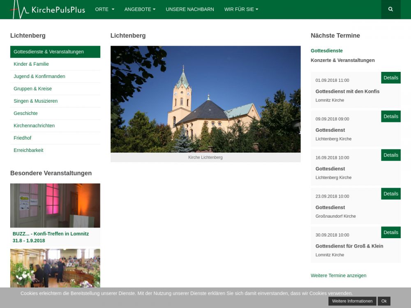Show details for Gottesdienst mit den Konfis
Viewport: 411px width, 308px height.
(x=390, y=78)
